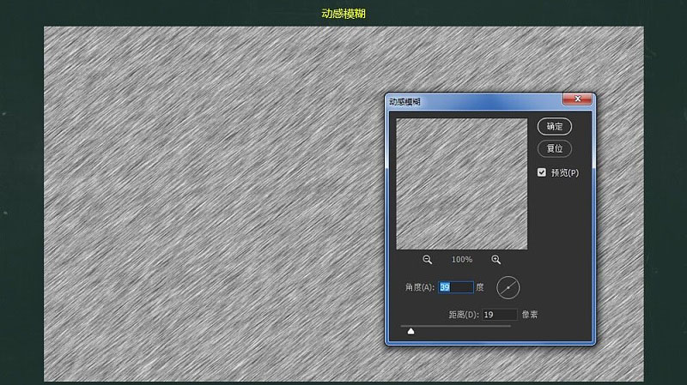
Task: Click the distance slider handle
Action: click(x=410, y=331)
